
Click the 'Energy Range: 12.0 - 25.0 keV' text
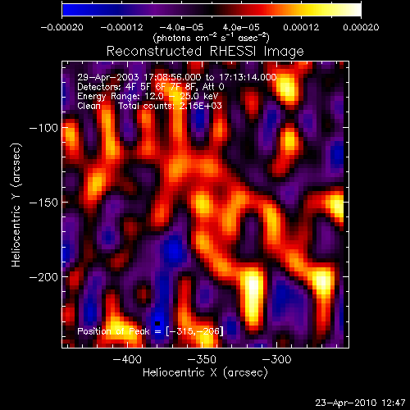[x=148, y=96]
